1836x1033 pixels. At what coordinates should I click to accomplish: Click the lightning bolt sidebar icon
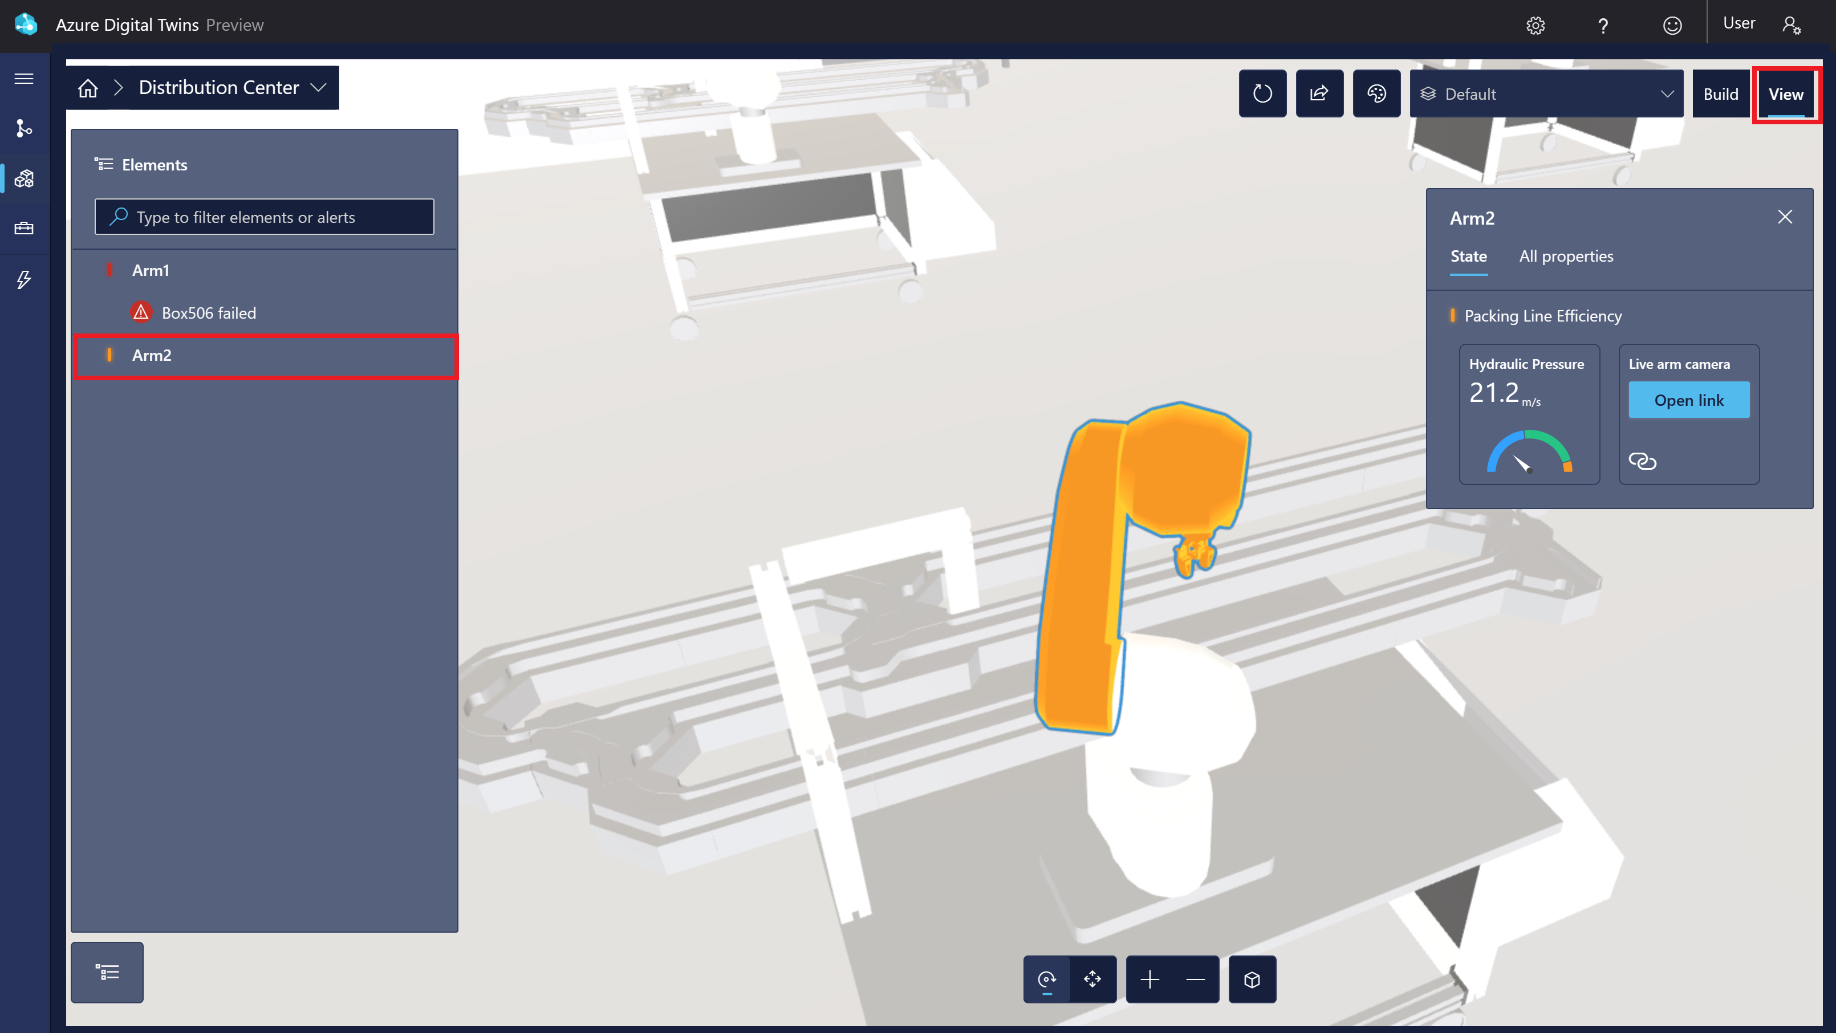(x=24, y=279)
